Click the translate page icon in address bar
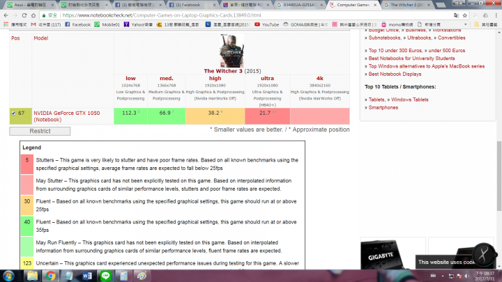Image resolution: width=502 pixels, height=282 pixels. 456,15
